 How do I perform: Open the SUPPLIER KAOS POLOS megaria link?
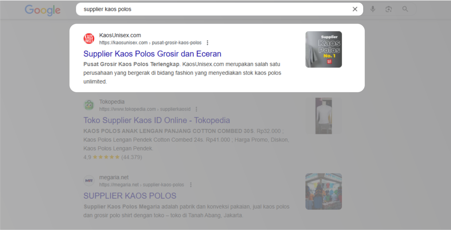[130, 196]
